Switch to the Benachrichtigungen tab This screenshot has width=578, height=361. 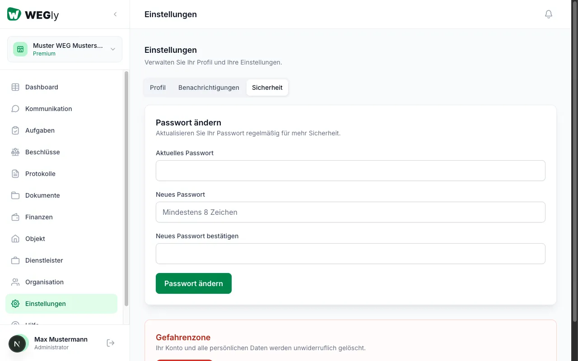(209, 88)
